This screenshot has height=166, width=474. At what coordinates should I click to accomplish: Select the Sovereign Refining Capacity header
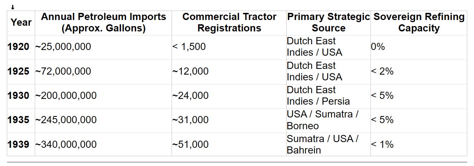coord(419,22)
